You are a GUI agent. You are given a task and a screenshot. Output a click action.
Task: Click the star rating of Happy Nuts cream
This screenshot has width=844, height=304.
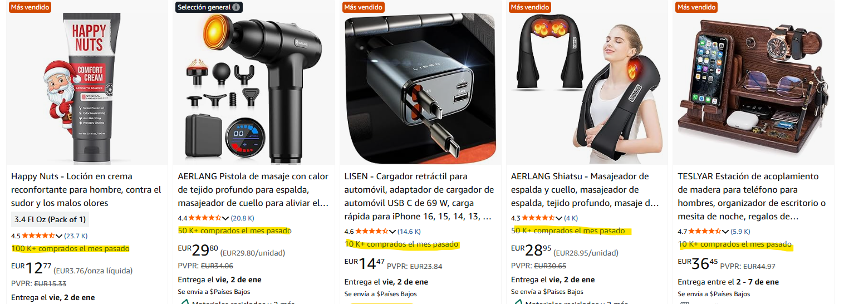tap(38, 236)
